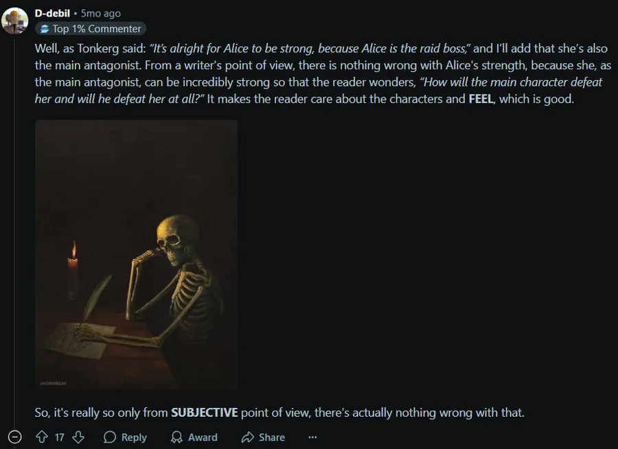This screenshot has height=449, width=618.
Task: Click the Share arrow icon
Action: pos(247,437)
